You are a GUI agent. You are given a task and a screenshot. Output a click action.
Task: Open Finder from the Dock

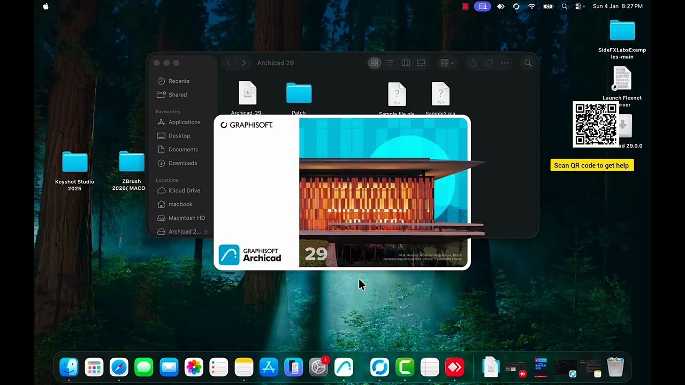[68, 367]
